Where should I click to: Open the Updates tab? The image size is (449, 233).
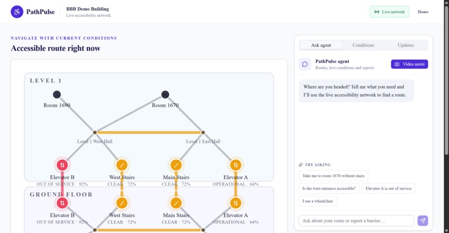[x=406, y=45]
